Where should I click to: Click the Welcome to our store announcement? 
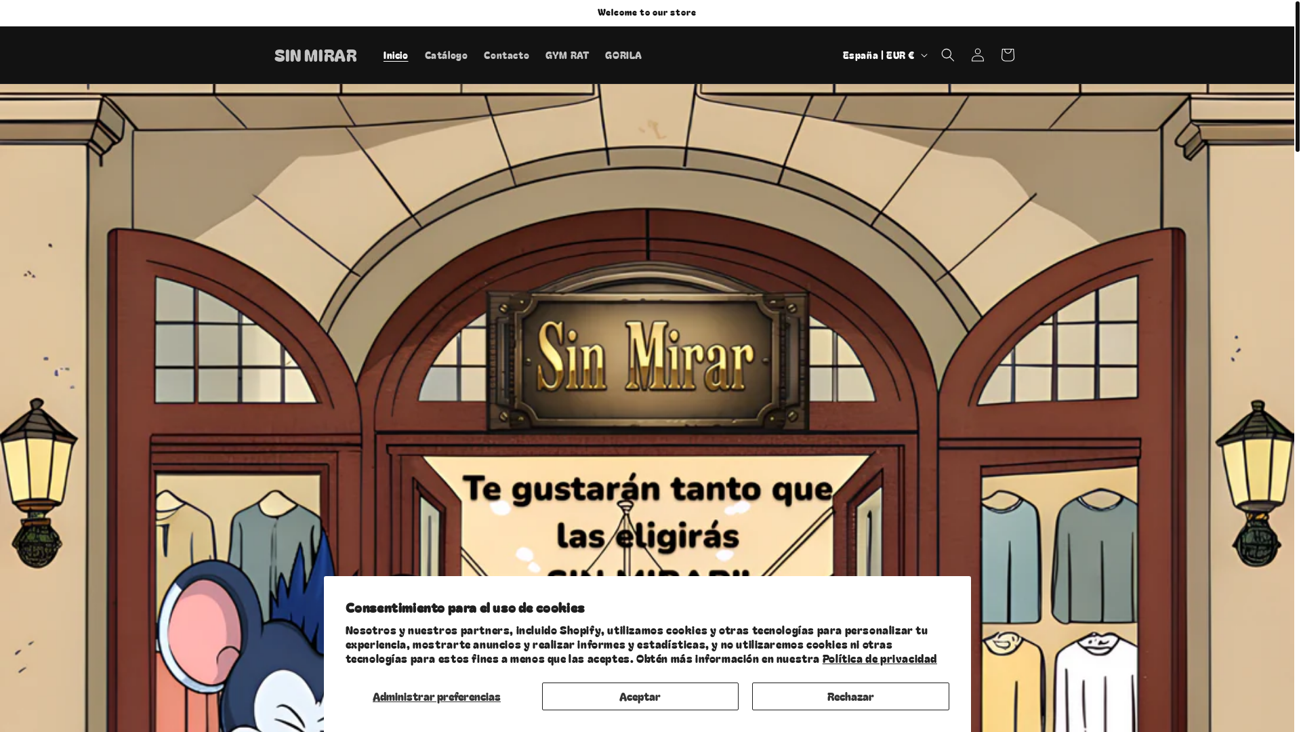pyautogui.click(x=646, y=12)
